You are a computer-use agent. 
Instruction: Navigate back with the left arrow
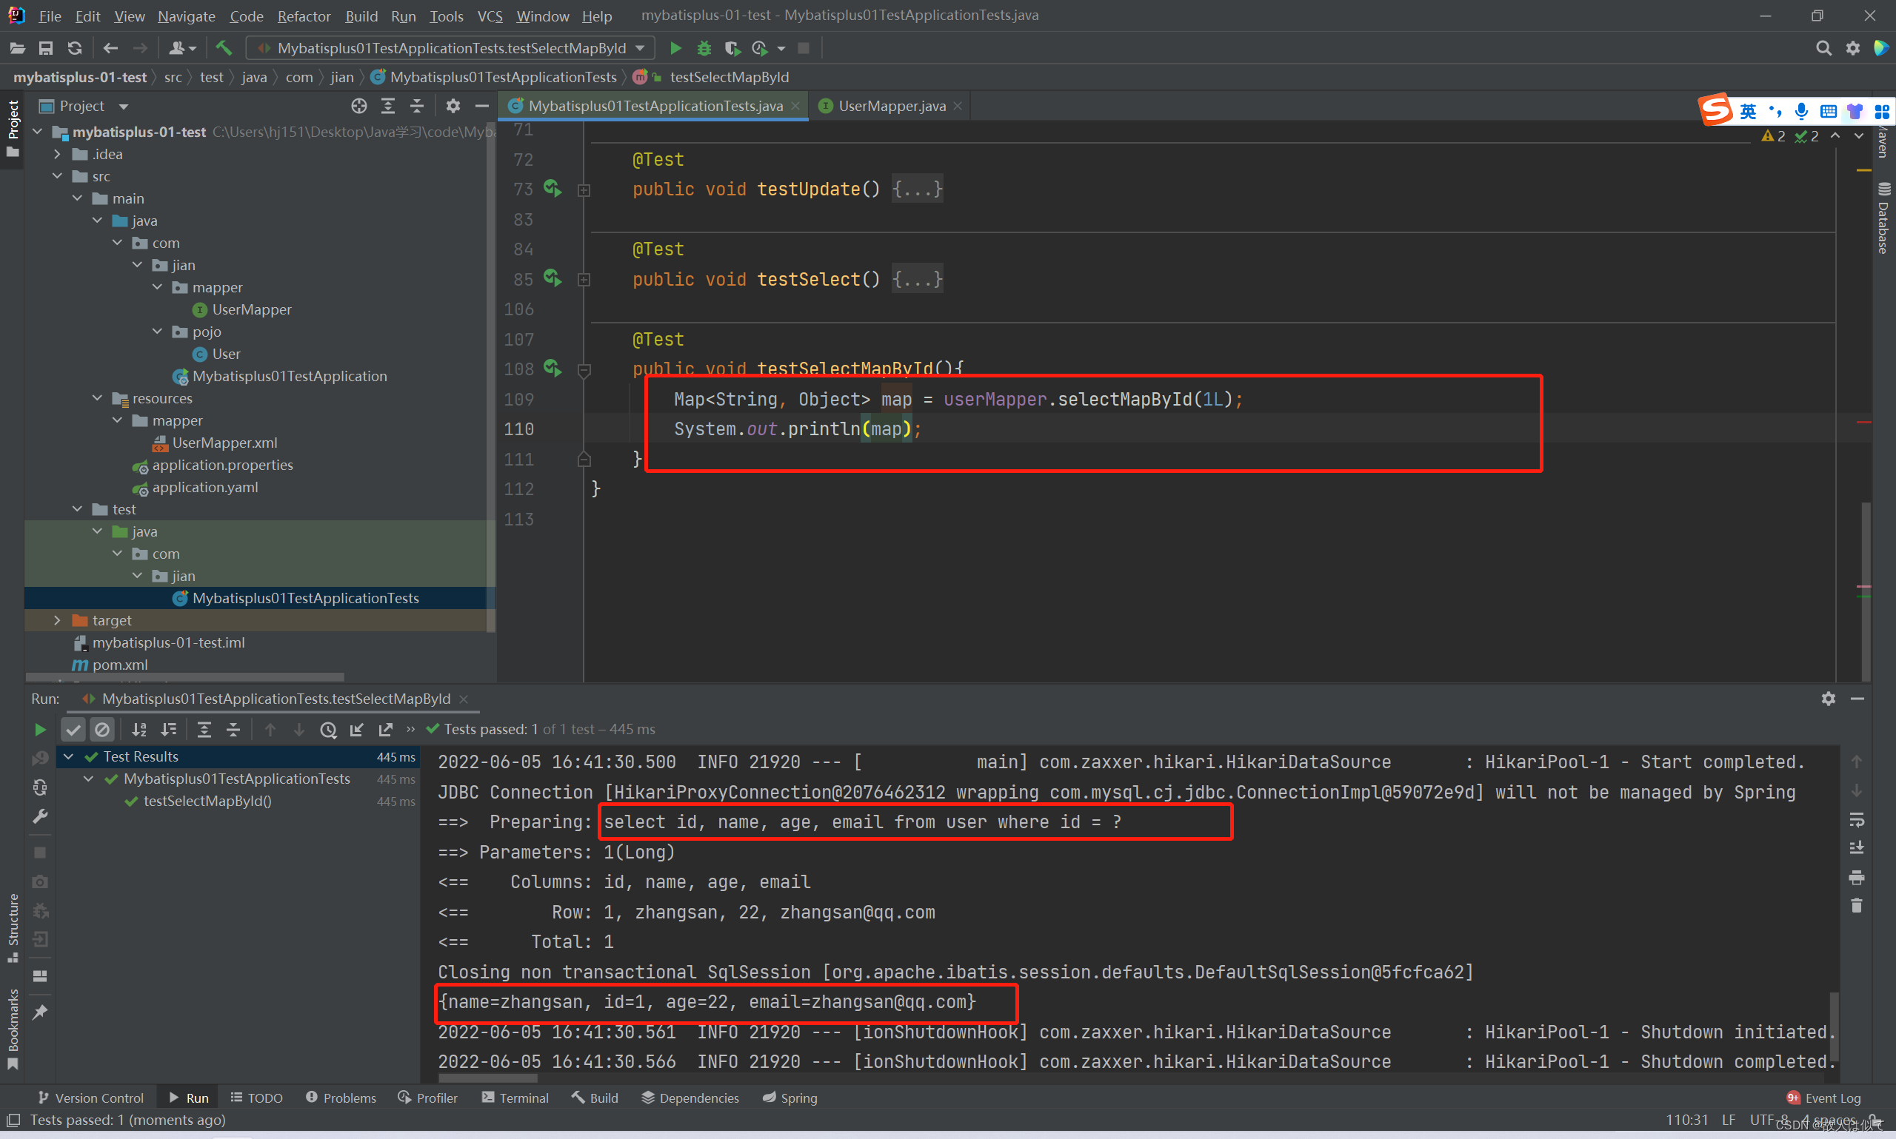pos(110,47)
